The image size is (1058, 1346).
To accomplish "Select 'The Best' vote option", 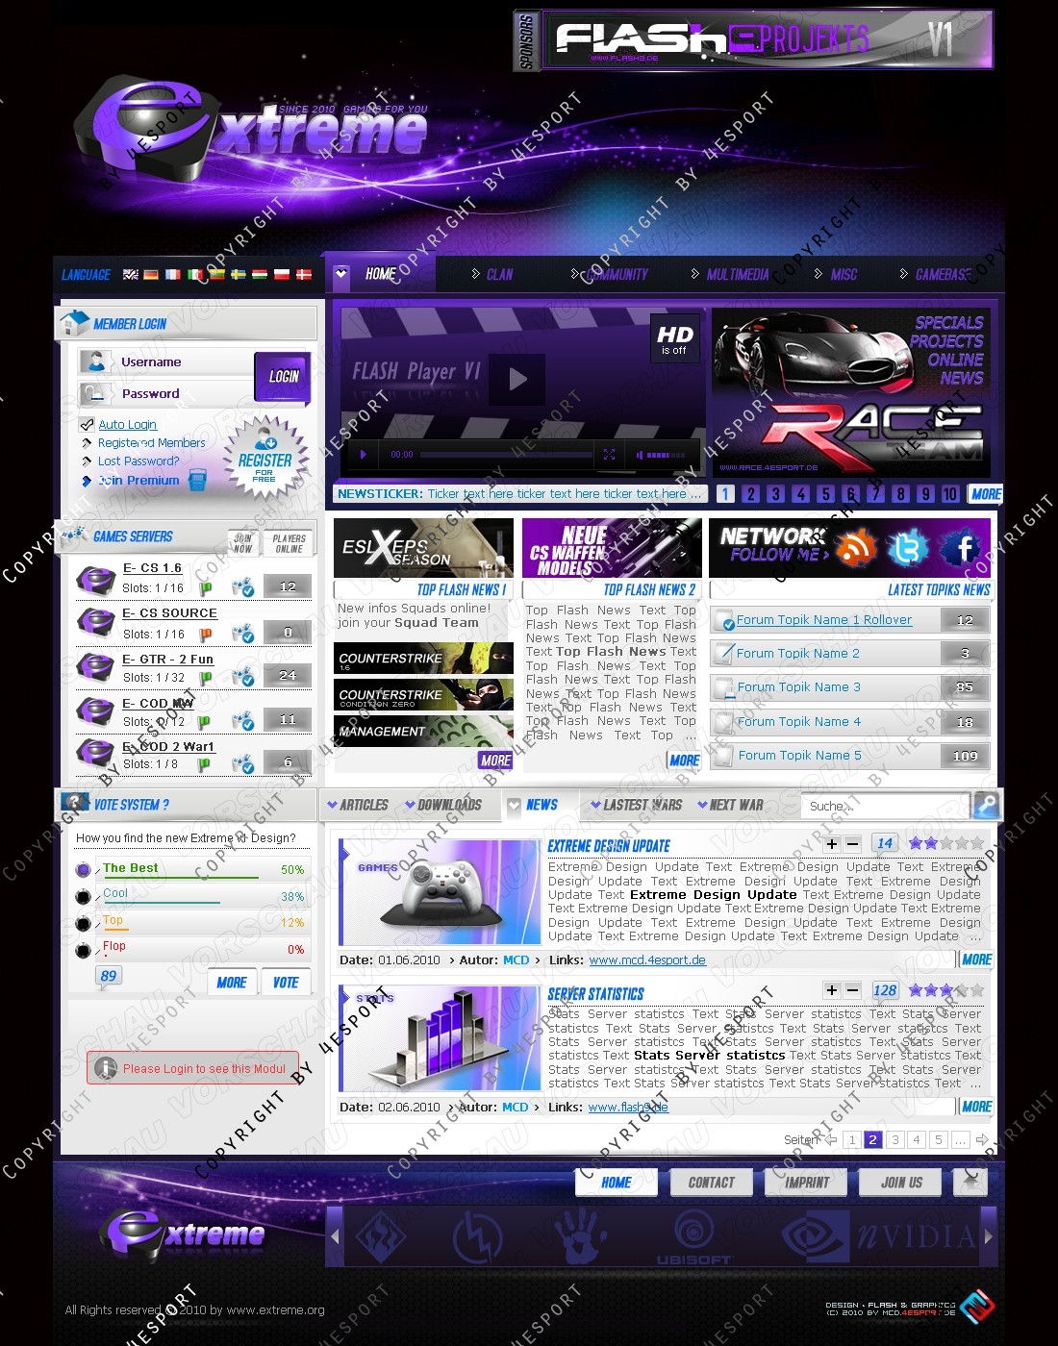I will coord(84,870).
